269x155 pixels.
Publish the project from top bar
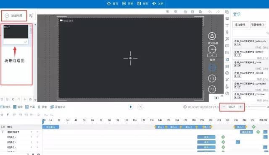pos(158,3)
